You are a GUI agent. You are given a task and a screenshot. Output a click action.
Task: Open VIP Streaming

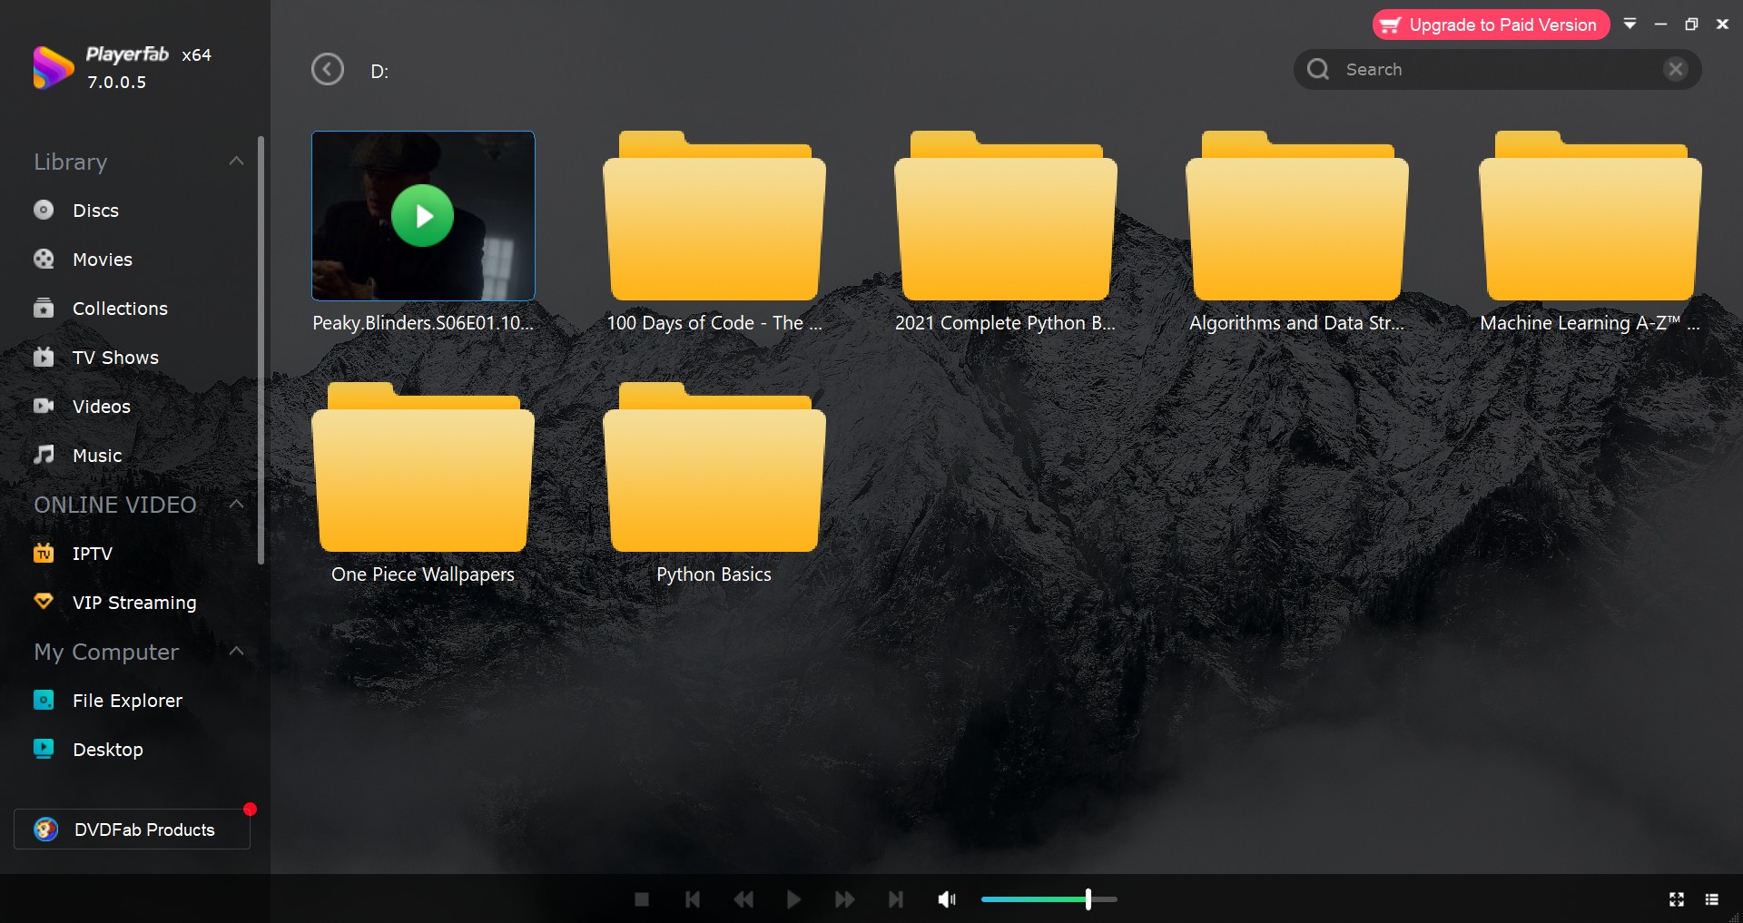134,603
